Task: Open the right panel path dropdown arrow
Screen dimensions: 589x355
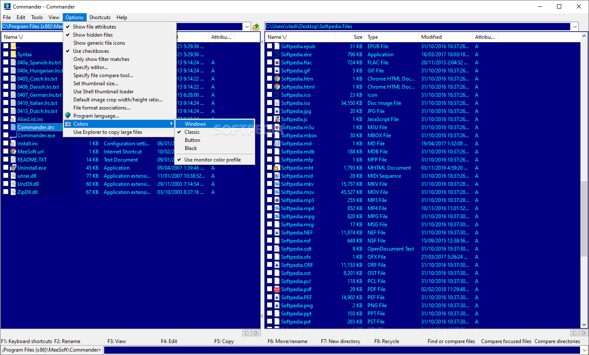Action: point(574,27)
